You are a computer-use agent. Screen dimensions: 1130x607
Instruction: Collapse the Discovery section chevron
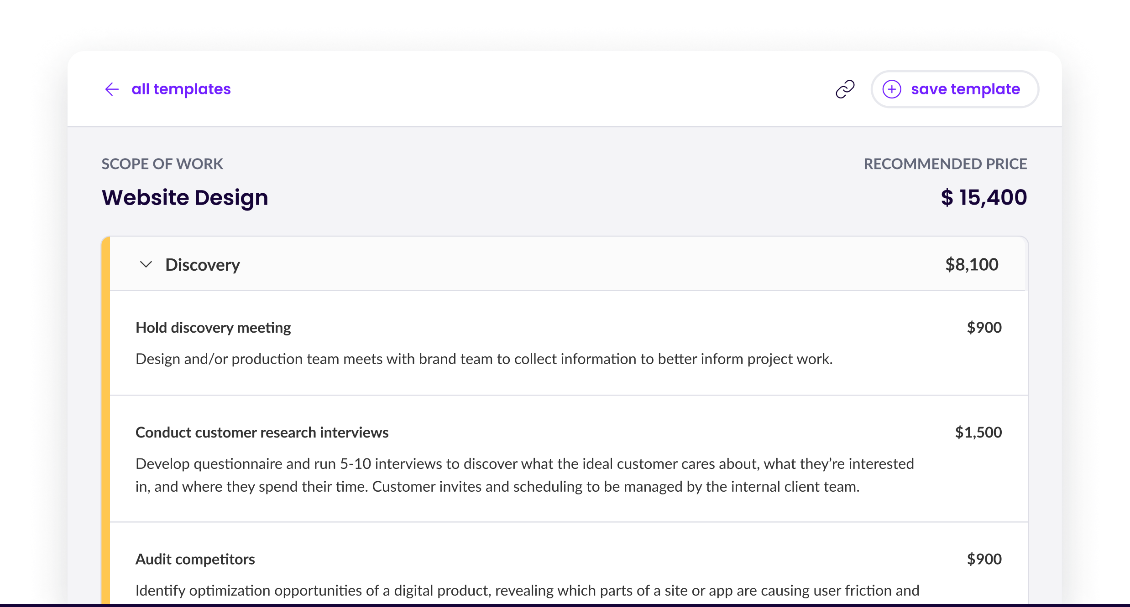[x=146, y=265]
